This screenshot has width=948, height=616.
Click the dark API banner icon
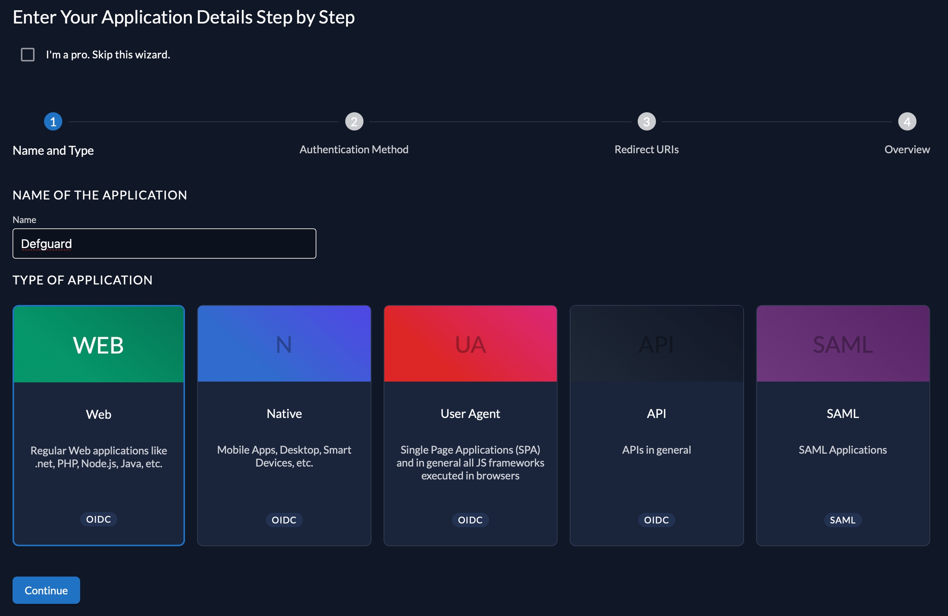[656, 344]
